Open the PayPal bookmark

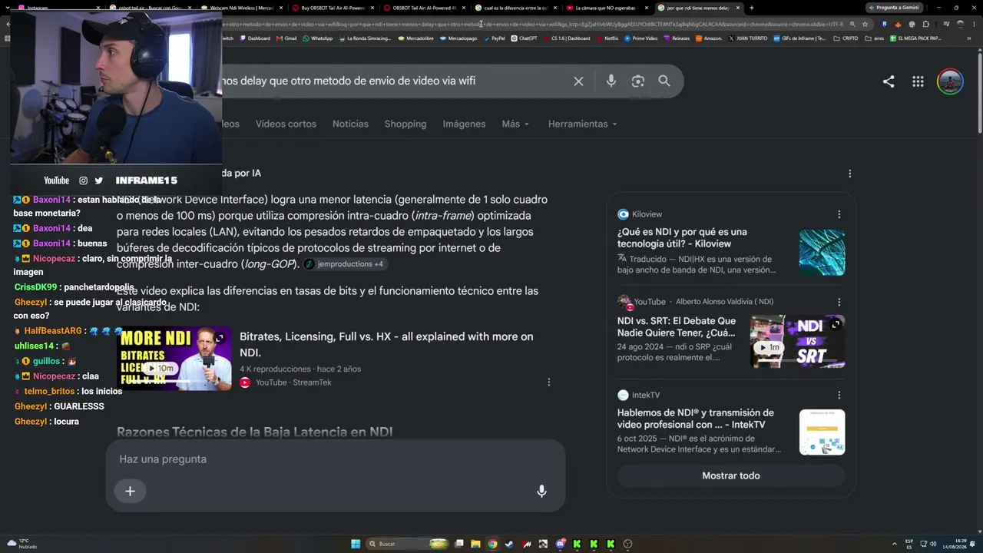(494, 38)
